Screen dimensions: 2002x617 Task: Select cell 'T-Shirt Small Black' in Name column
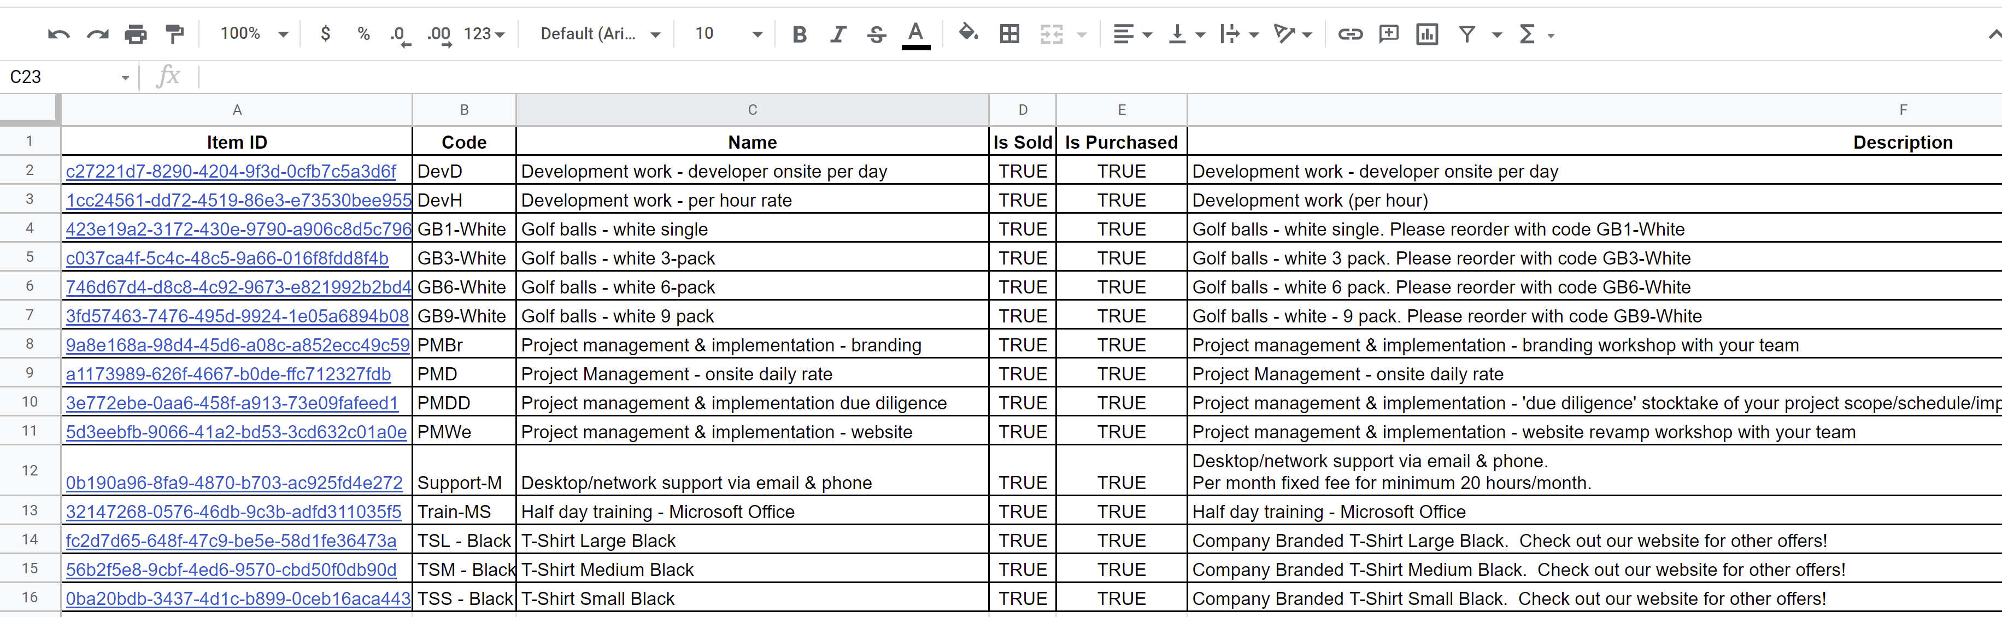(752, 599)
